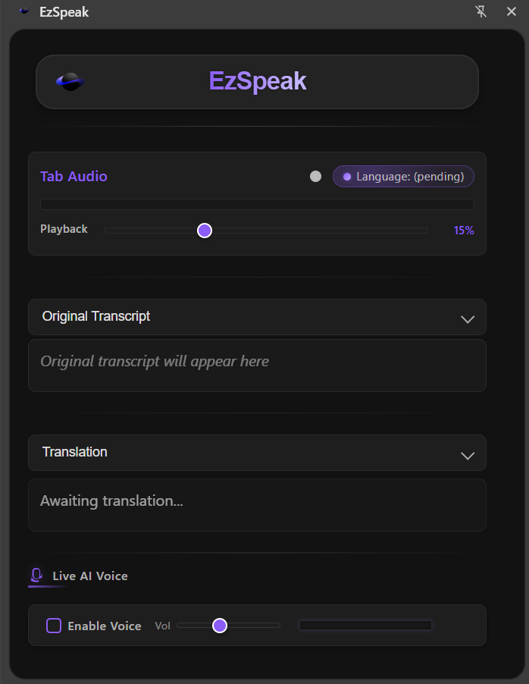Click the Vol slider handle
This screenshot has width=529, height=684.
coord(220,626)
